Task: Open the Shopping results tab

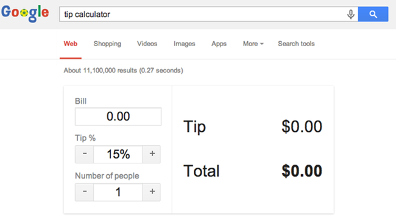Action: tap(107, 44)
